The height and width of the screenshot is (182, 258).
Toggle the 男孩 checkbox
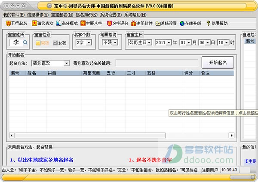[38, 43]
